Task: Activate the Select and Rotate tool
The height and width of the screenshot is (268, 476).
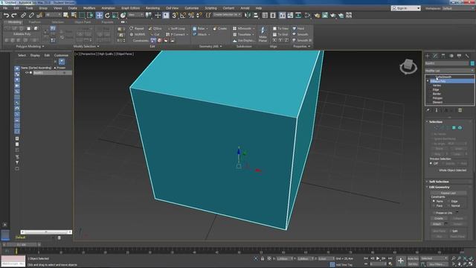Action: (107, 15)
